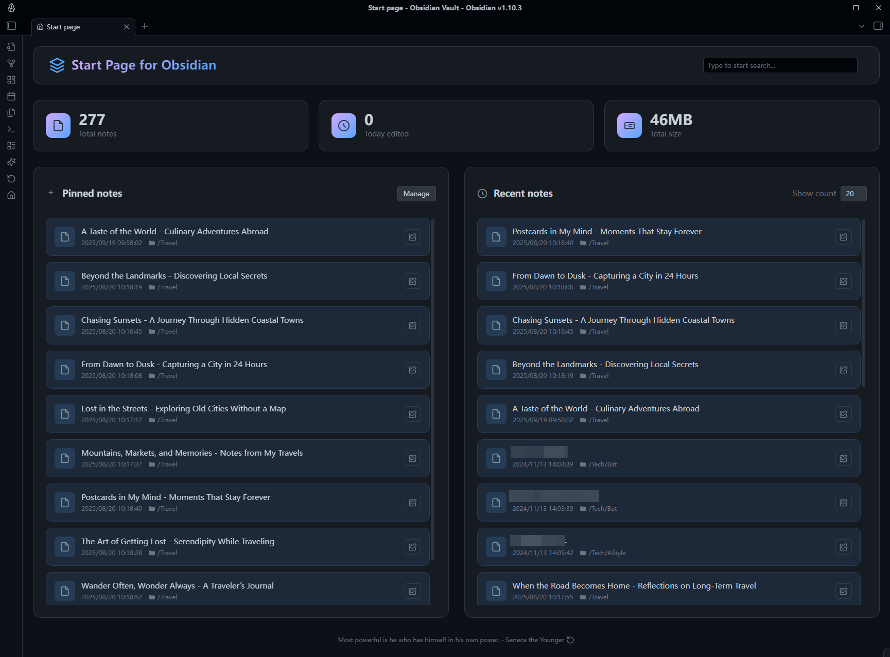Open pinned 'Lost in the Streets' note title
Screen dimensions: 890x657
(183, 409)
